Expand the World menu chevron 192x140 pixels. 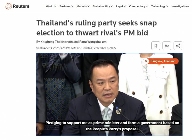(x=55, y=6)
